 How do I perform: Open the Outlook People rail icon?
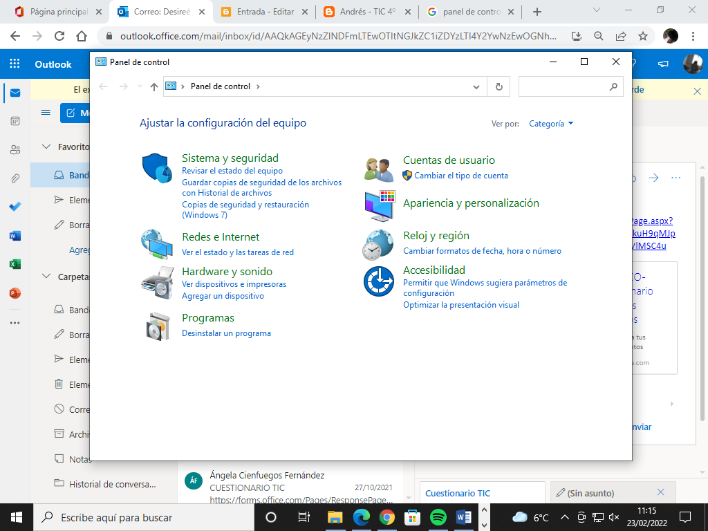[x=15, y=150]
